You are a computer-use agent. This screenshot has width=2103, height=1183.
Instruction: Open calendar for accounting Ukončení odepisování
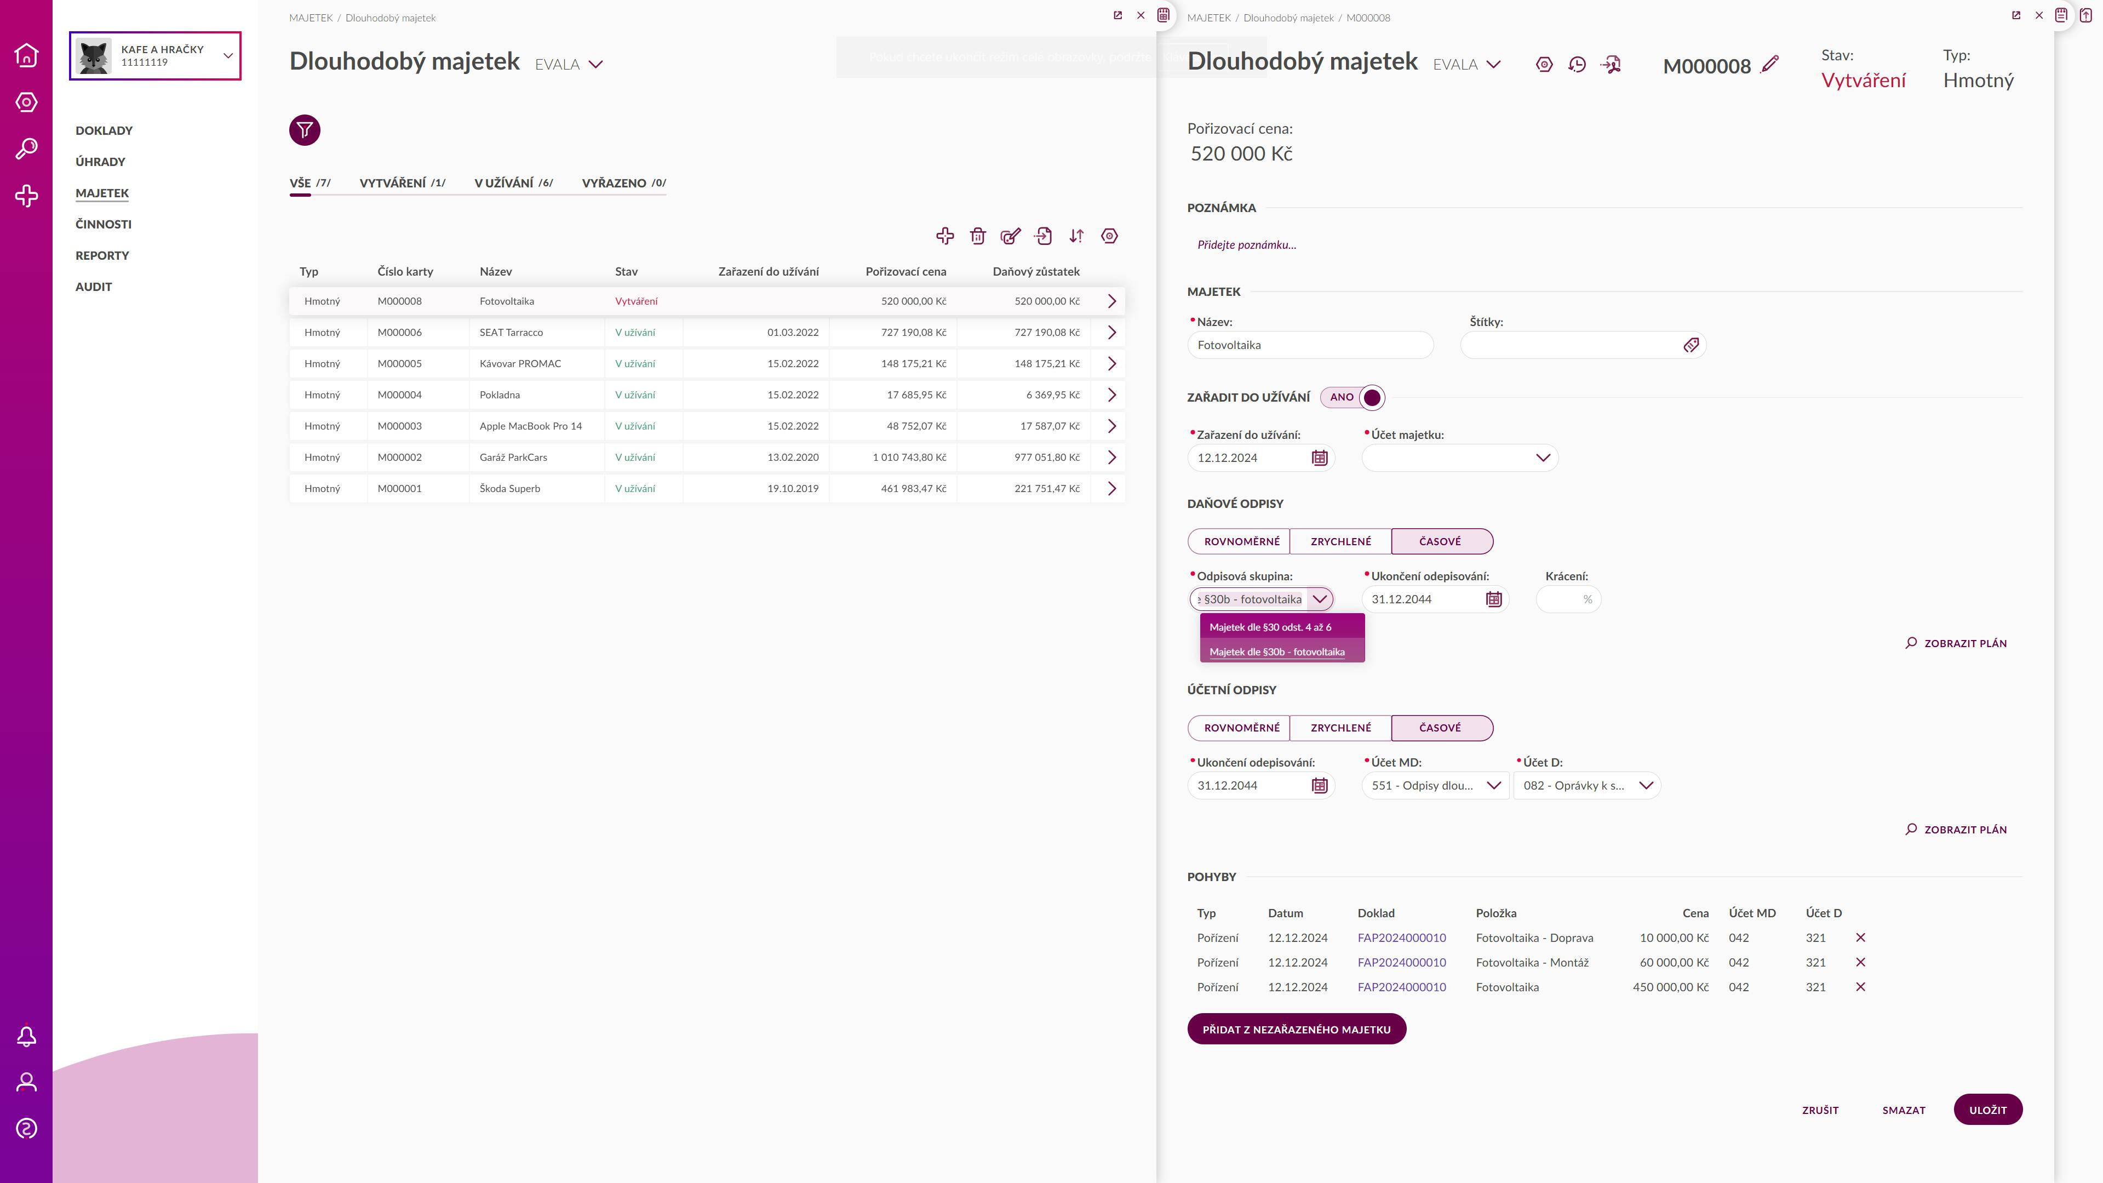click(1319, 785)
